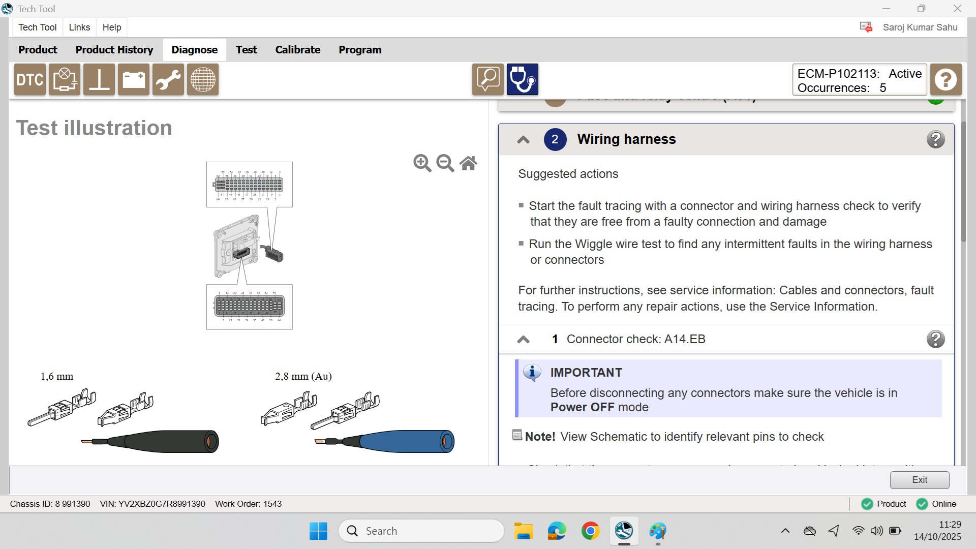Zoom in on the test illustration
Screen dimensions: 976x549
click(422, 163)
